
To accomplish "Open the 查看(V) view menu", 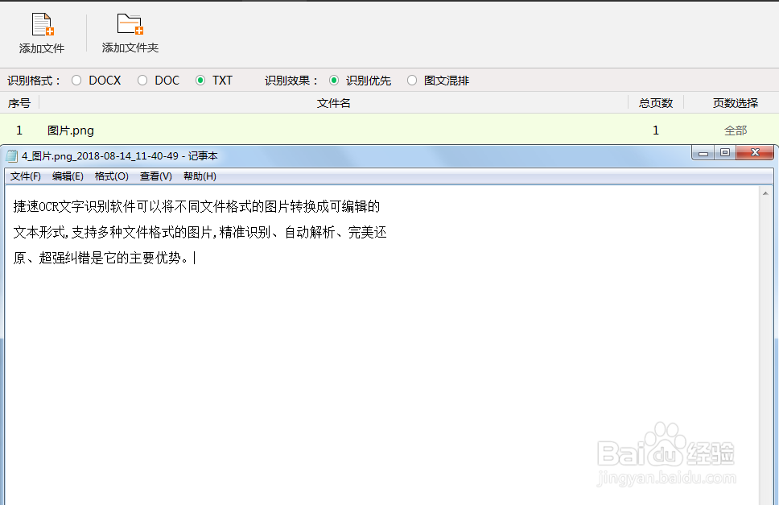I will coord(155,176).
